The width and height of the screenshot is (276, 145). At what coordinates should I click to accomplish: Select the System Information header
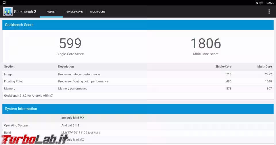pyautogui.click(x=138, y=109)
